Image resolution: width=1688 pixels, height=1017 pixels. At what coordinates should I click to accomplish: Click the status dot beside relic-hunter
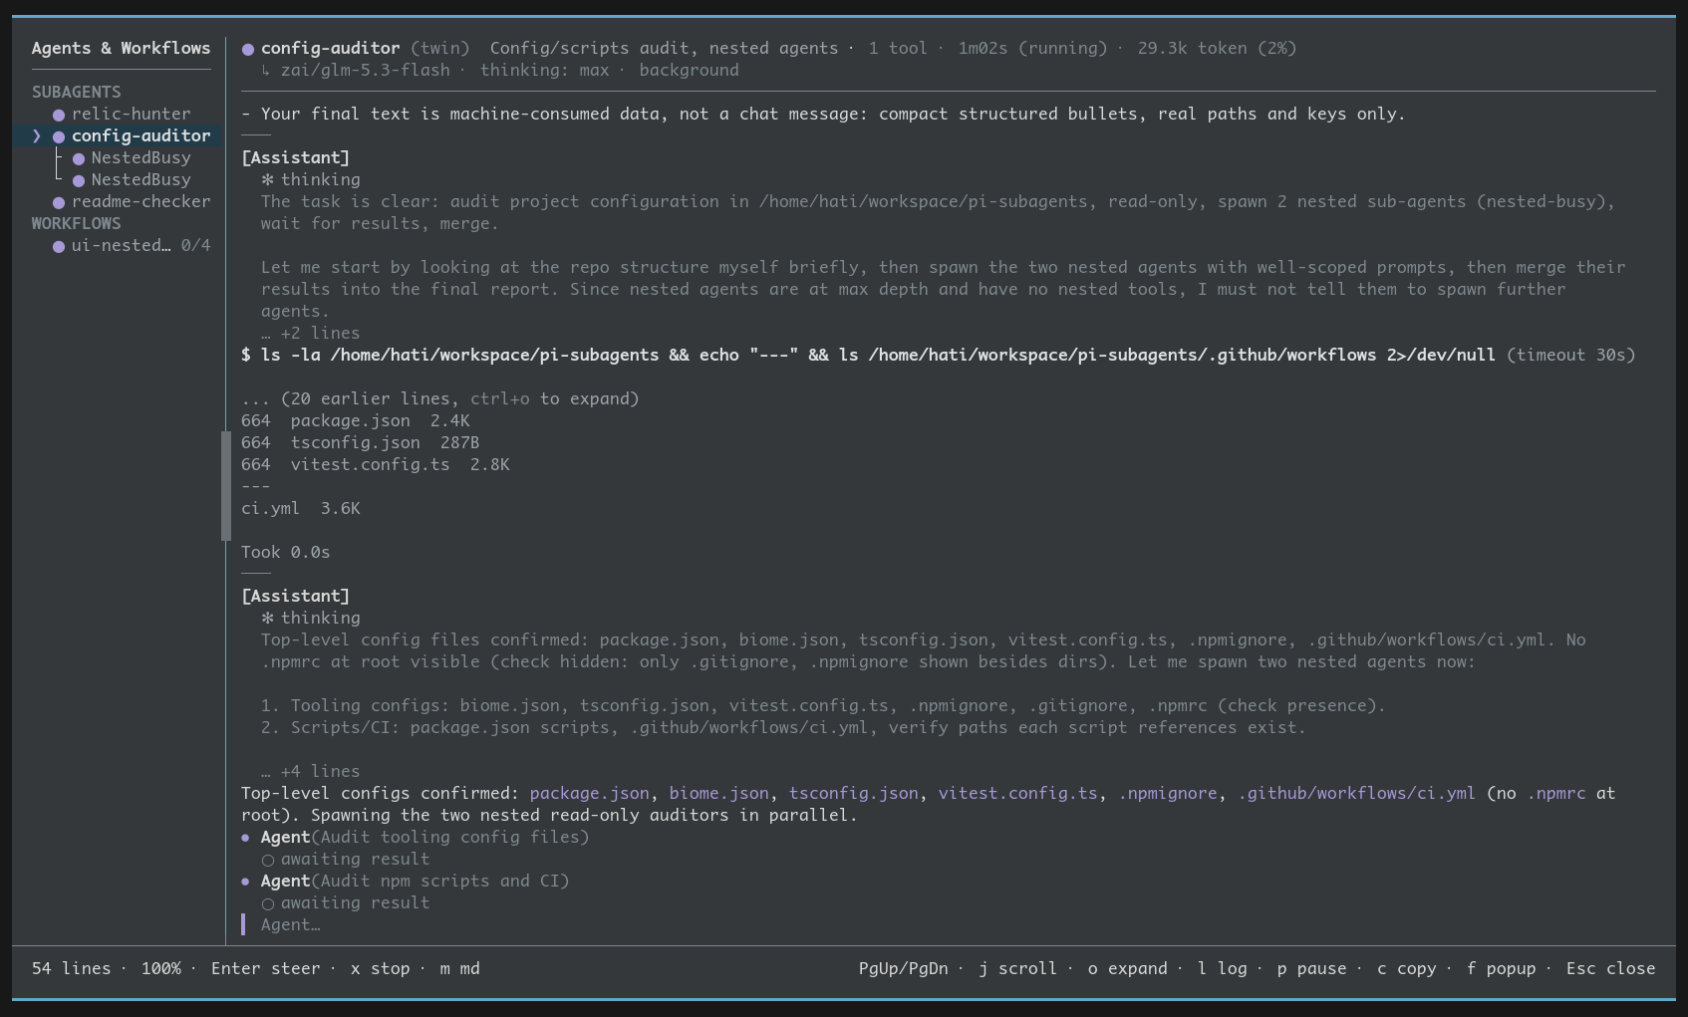[x=59, y=115]
